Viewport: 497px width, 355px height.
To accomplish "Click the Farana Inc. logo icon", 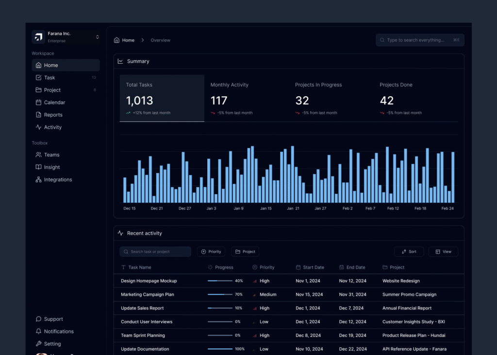I will 38,37.
